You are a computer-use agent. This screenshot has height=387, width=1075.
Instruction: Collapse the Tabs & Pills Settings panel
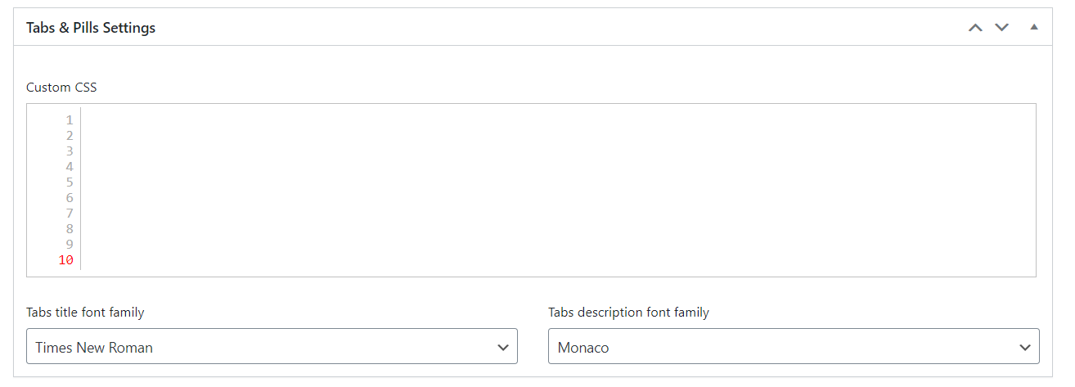(1034, 27)
